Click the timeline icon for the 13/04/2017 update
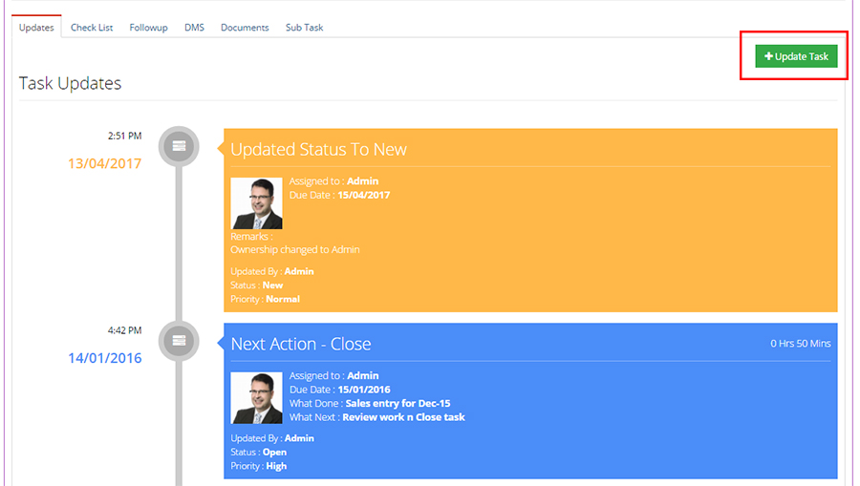Screen dimensions: 860x486 pos(178,146)
